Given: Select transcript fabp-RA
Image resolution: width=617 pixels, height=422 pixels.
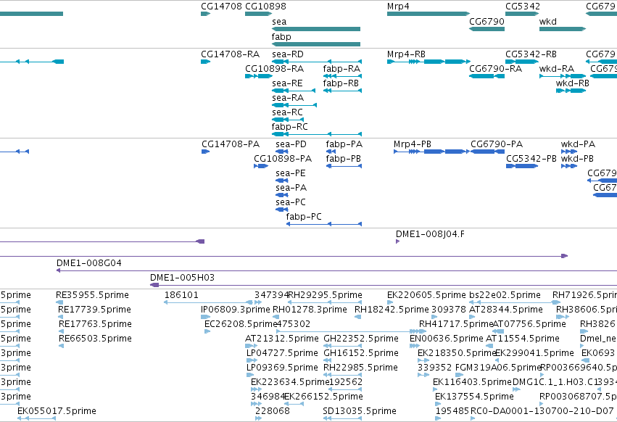Looking at the screenshot, I should pos(342,76).
